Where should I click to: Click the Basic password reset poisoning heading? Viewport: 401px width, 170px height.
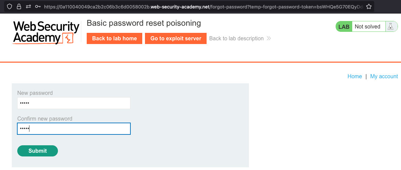(144, 23)
